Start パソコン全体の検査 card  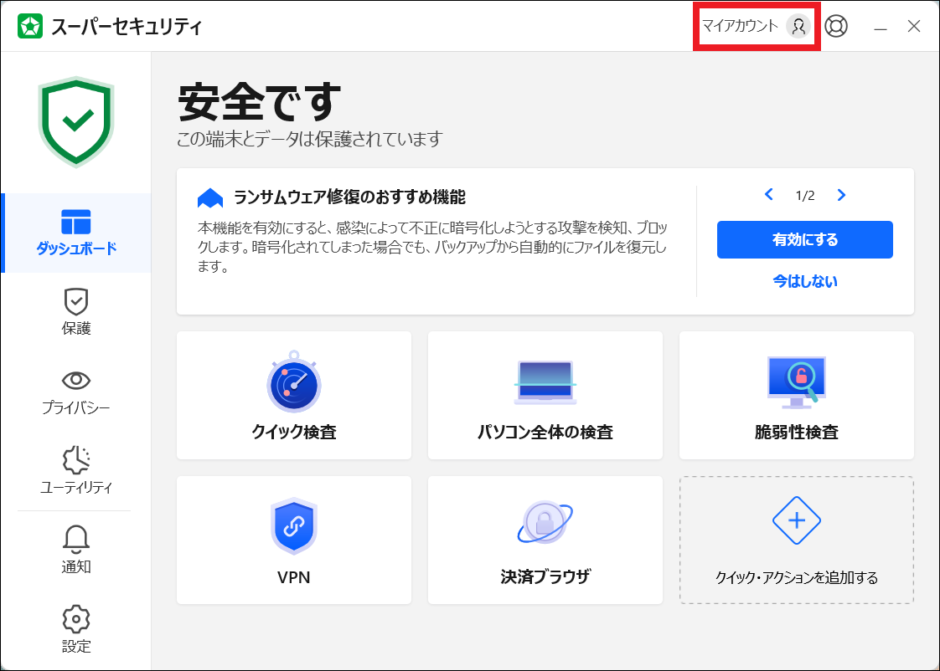[545, 395]
